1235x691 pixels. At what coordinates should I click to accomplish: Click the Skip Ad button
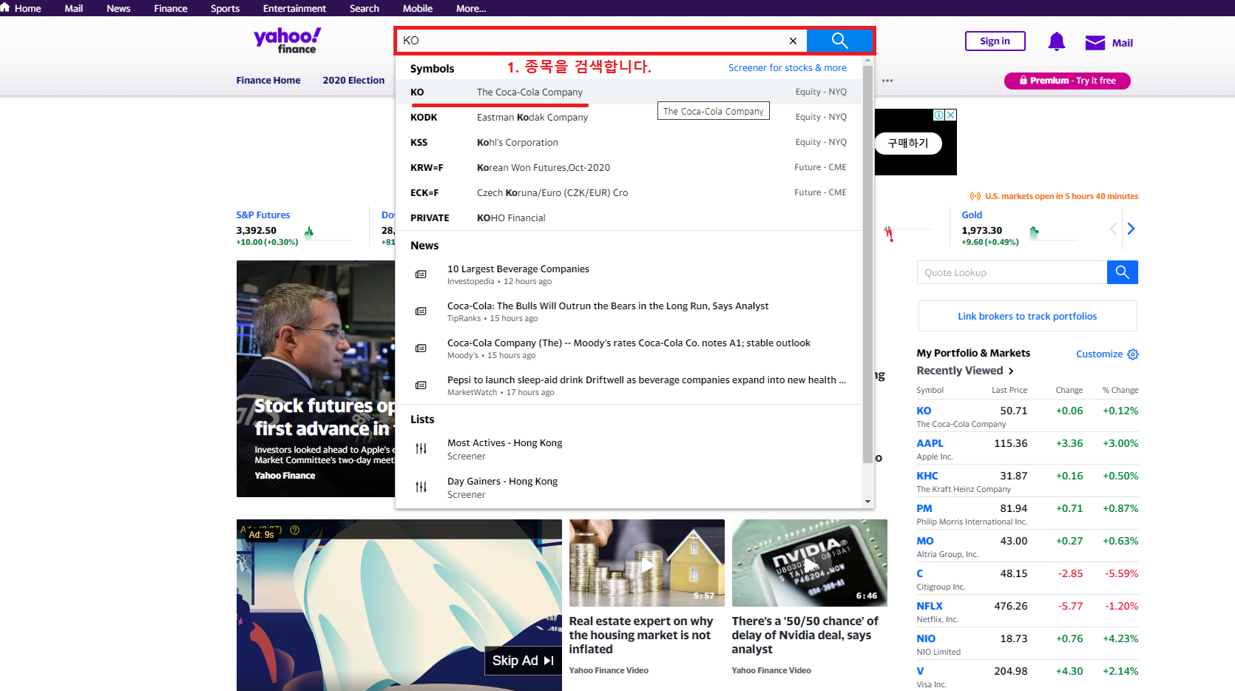click(x=523, y=661)
